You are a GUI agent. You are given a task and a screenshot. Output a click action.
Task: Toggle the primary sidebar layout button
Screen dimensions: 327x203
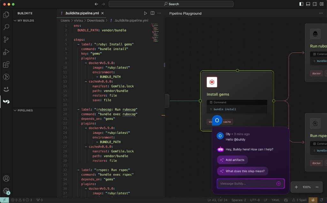pyautogui.click(x=301, y=4)
